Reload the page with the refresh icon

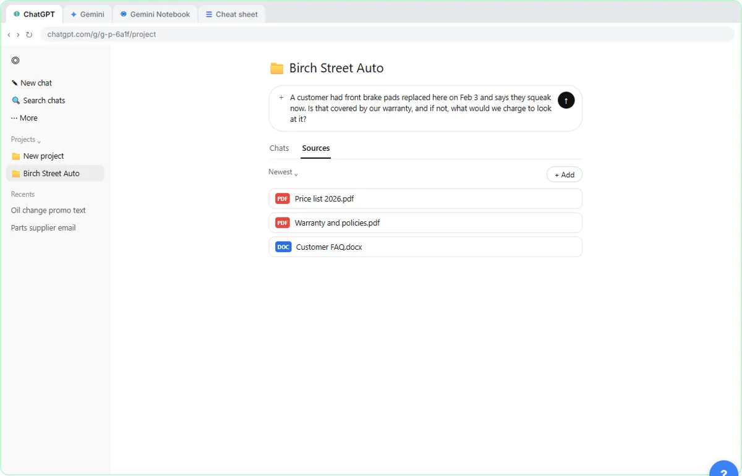29,35
